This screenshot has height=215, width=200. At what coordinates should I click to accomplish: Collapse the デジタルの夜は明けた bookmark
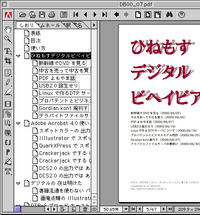tap(18, 184)
